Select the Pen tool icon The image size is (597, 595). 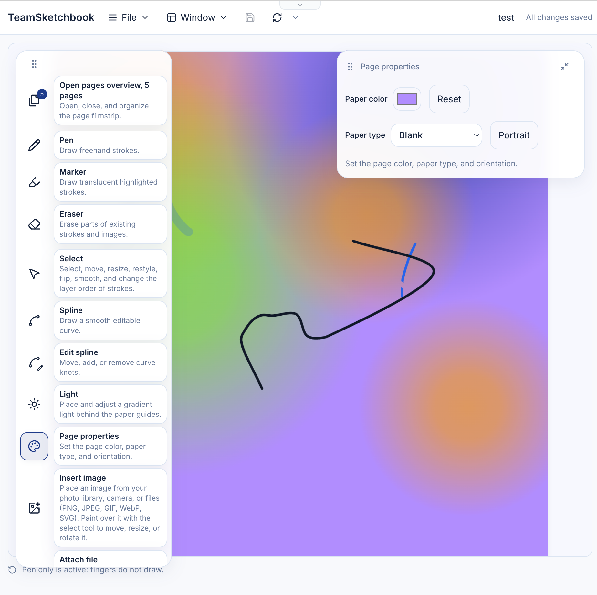(x=34, y=145)
